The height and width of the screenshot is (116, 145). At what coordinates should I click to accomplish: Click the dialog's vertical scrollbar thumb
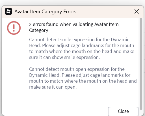[141, 64]
